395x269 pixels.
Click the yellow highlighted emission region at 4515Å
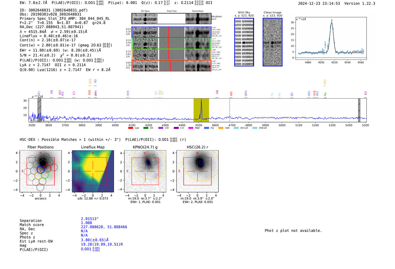point(201,110)
